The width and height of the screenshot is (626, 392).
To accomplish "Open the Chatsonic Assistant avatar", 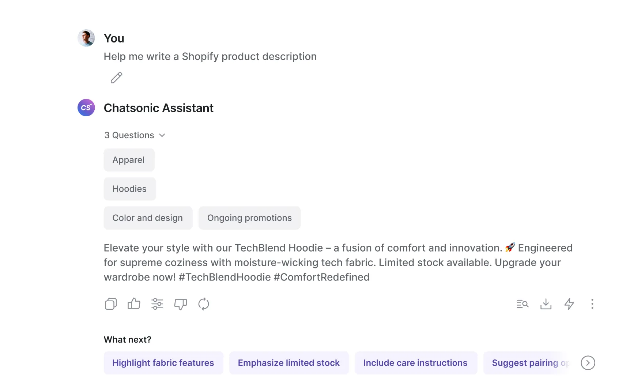I will point(86,108).
